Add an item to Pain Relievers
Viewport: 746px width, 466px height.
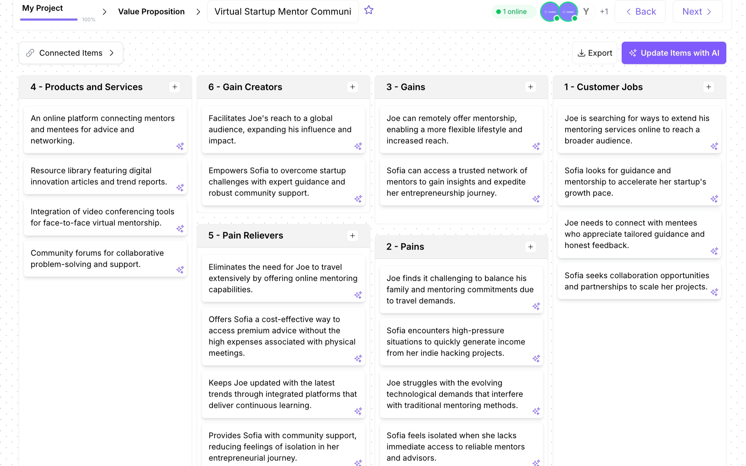352,235
